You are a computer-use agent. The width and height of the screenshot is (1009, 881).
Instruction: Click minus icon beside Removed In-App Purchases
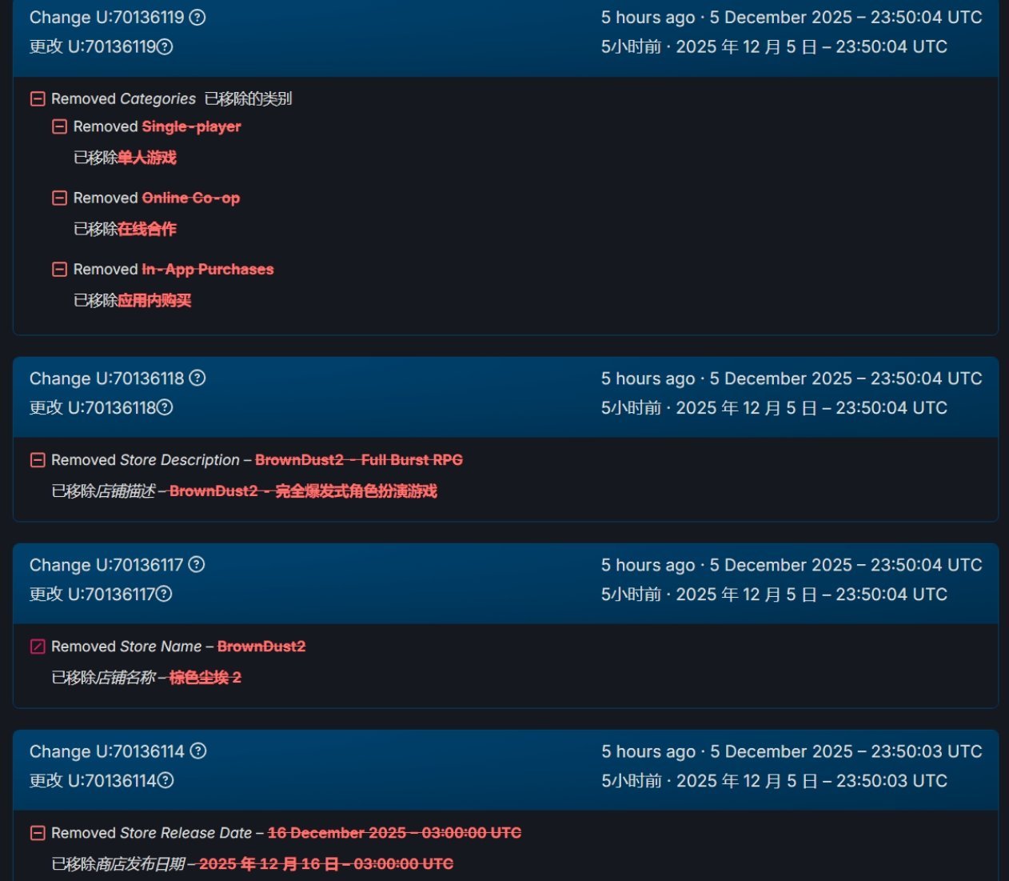click(x=59, y=270)
